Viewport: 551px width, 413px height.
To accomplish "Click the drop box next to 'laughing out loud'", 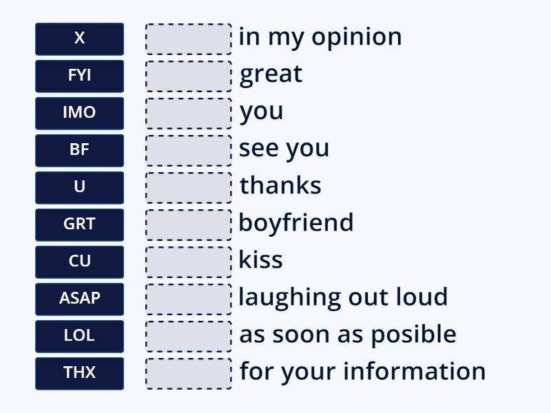I will [187, 299].
